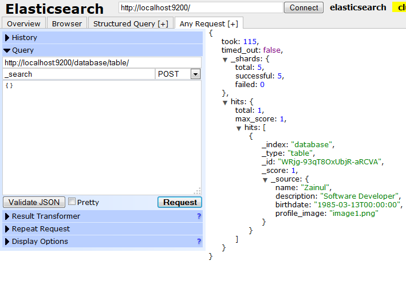Select the Any Request [+] tab
406x284 pixels.
(x=209, y=23)
